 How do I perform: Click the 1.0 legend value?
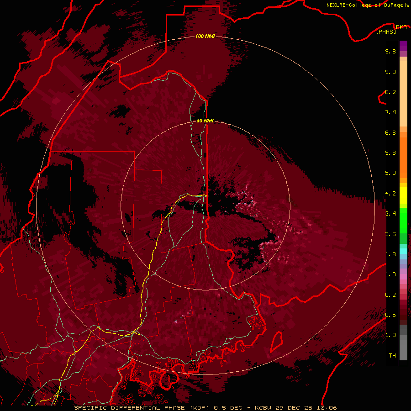tap(390, 274)
